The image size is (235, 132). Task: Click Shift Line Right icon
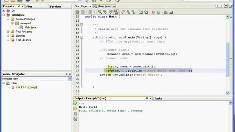[x=146, y=12]
